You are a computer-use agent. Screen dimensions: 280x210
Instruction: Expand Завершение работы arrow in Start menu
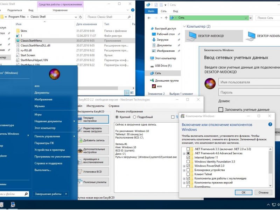(x=66, y=194)
